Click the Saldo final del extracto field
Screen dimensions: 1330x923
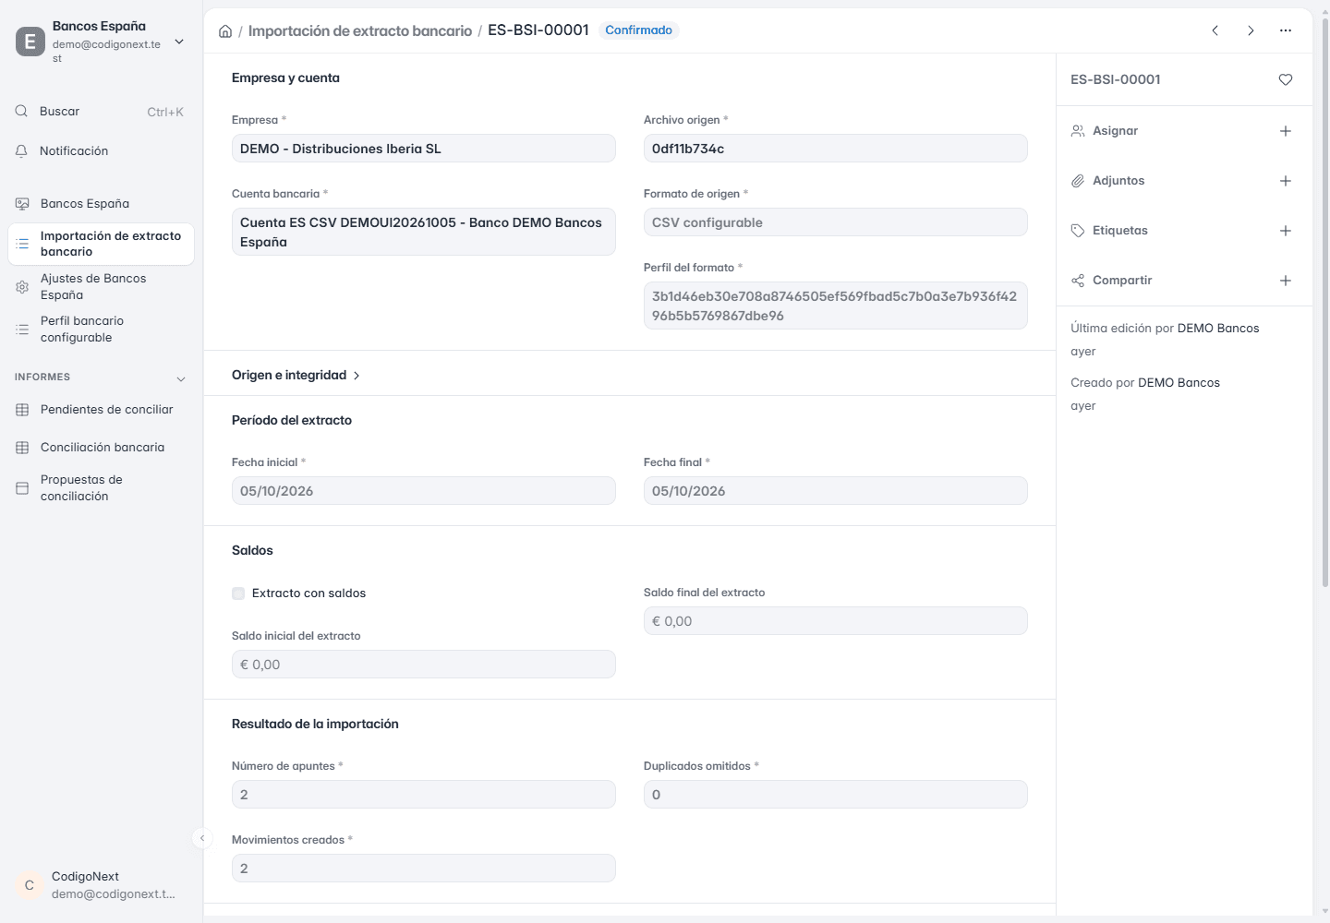coord(836,621)
